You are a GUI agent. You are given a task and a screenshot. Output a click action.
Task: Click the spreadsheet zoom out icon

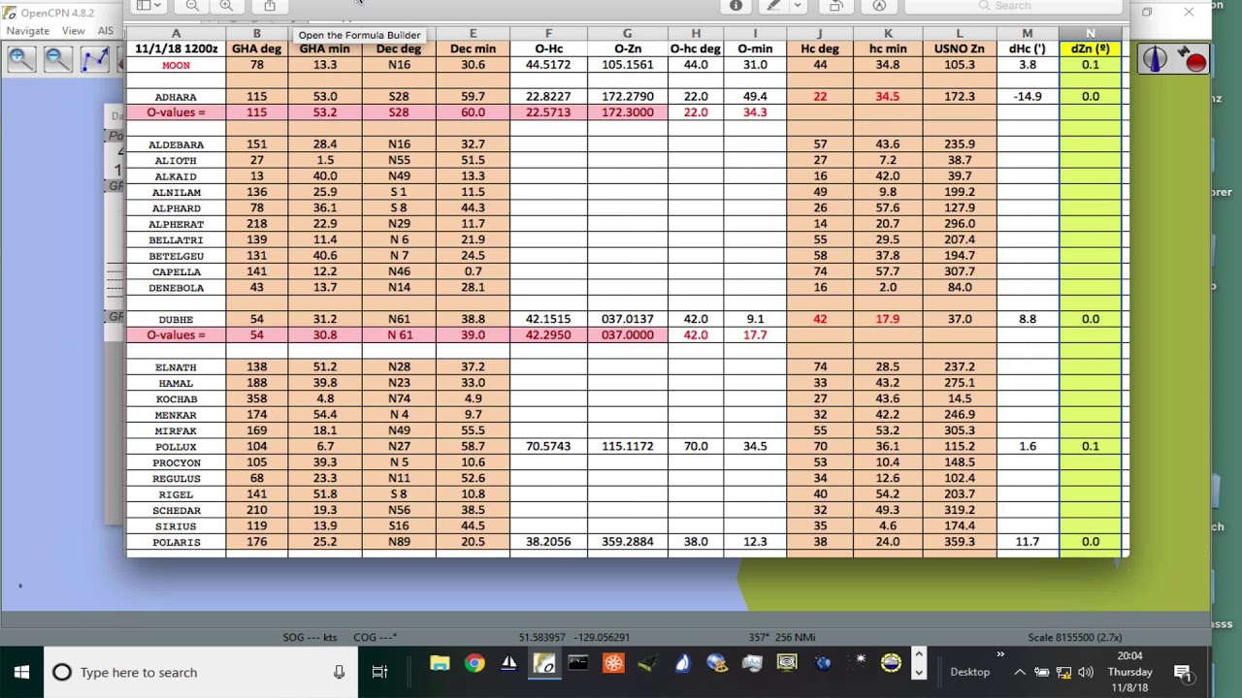pos(192,6)
